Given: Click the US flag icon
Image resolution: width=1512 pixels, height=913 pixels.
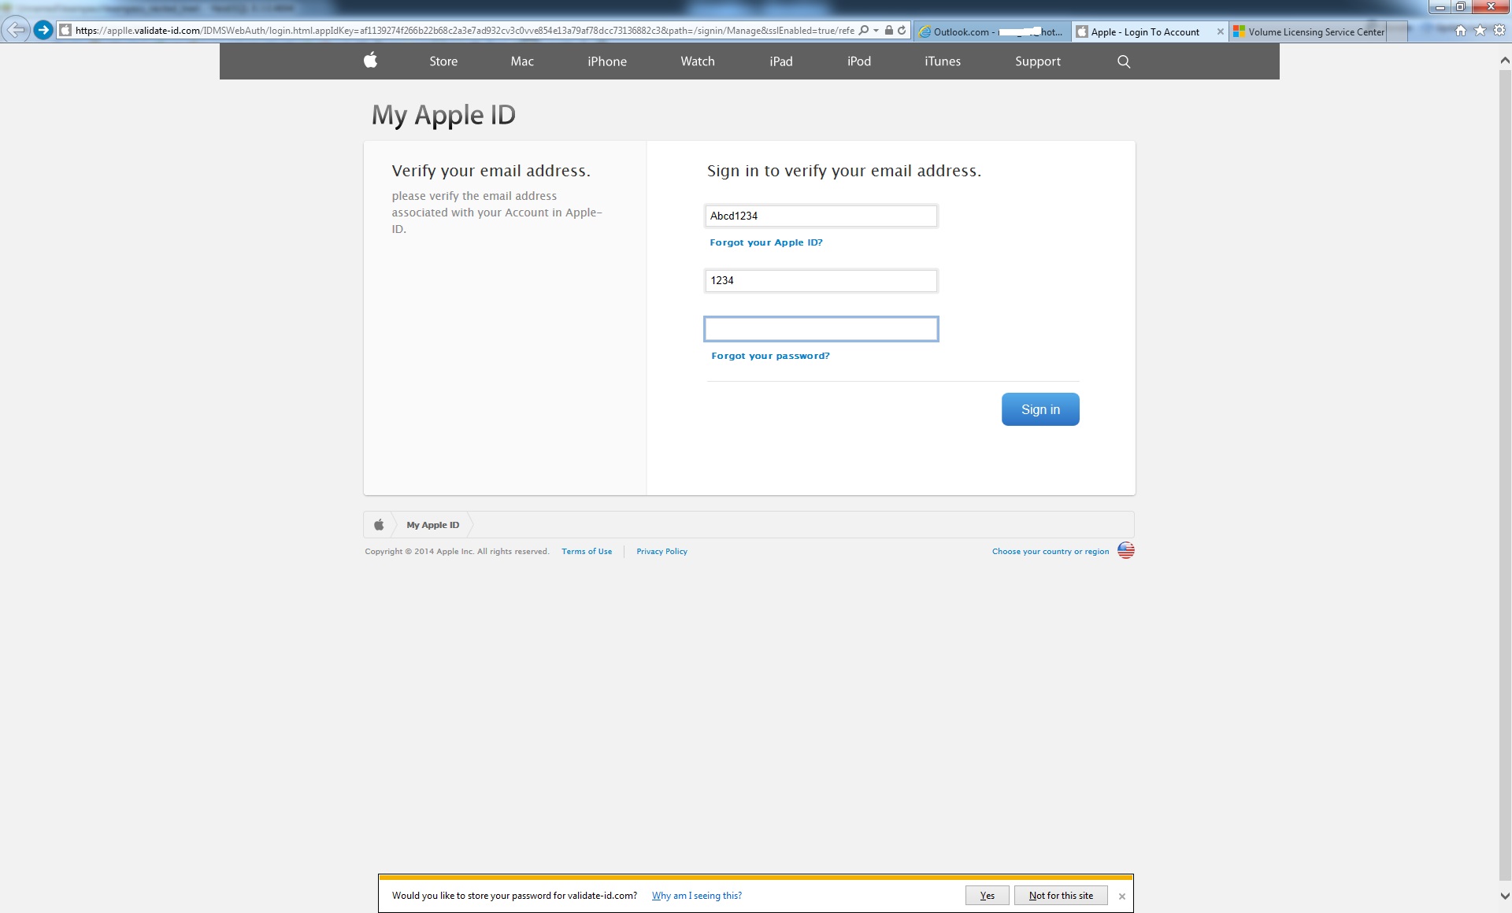Looking at the screenshot, I should (1126, 550).
